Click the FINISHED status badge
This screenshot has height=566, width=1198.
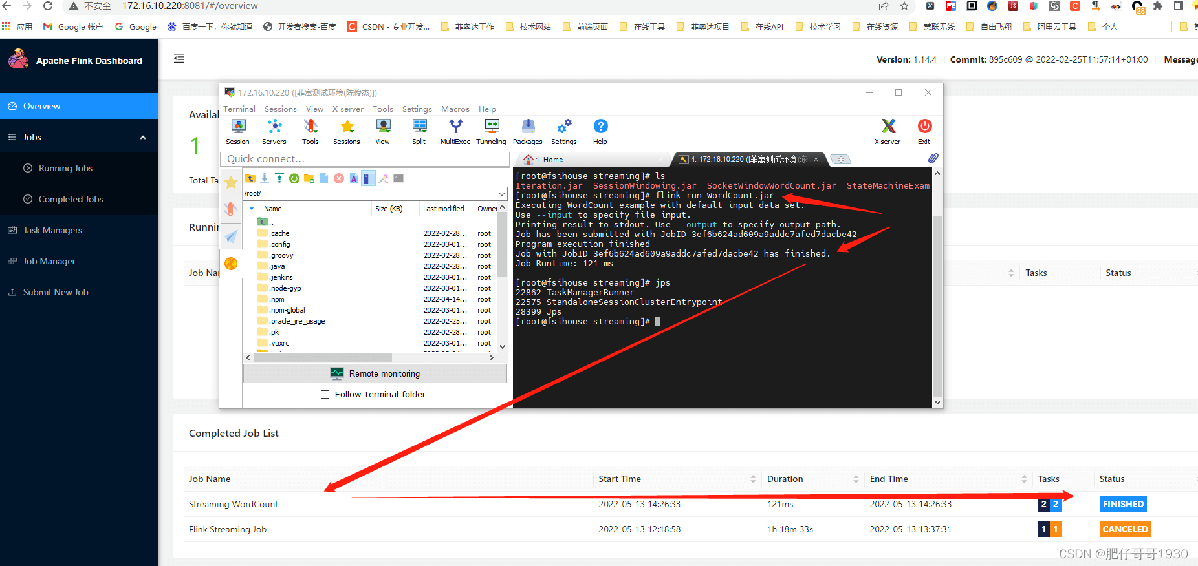point(1123,504)
